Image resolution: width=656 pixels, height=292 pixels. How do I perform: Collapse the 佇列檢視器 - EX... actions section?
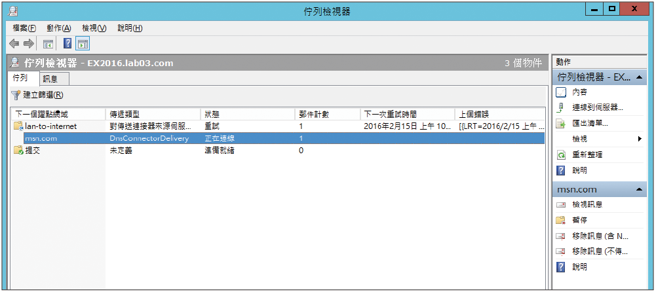pos(639,77)
